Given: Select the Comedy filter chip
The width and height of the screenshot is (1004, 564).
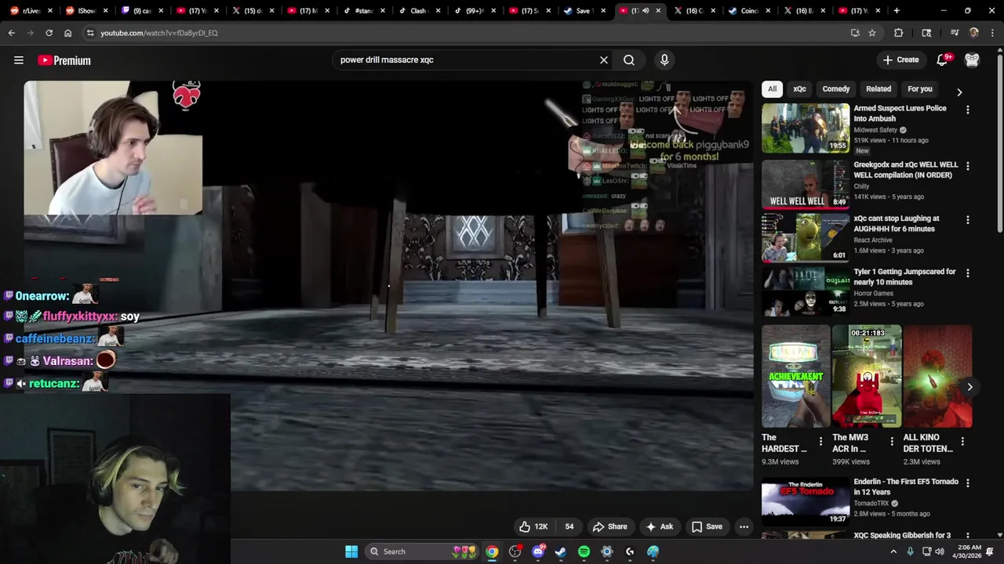Looking at the screenshot, I should (836, 89).
